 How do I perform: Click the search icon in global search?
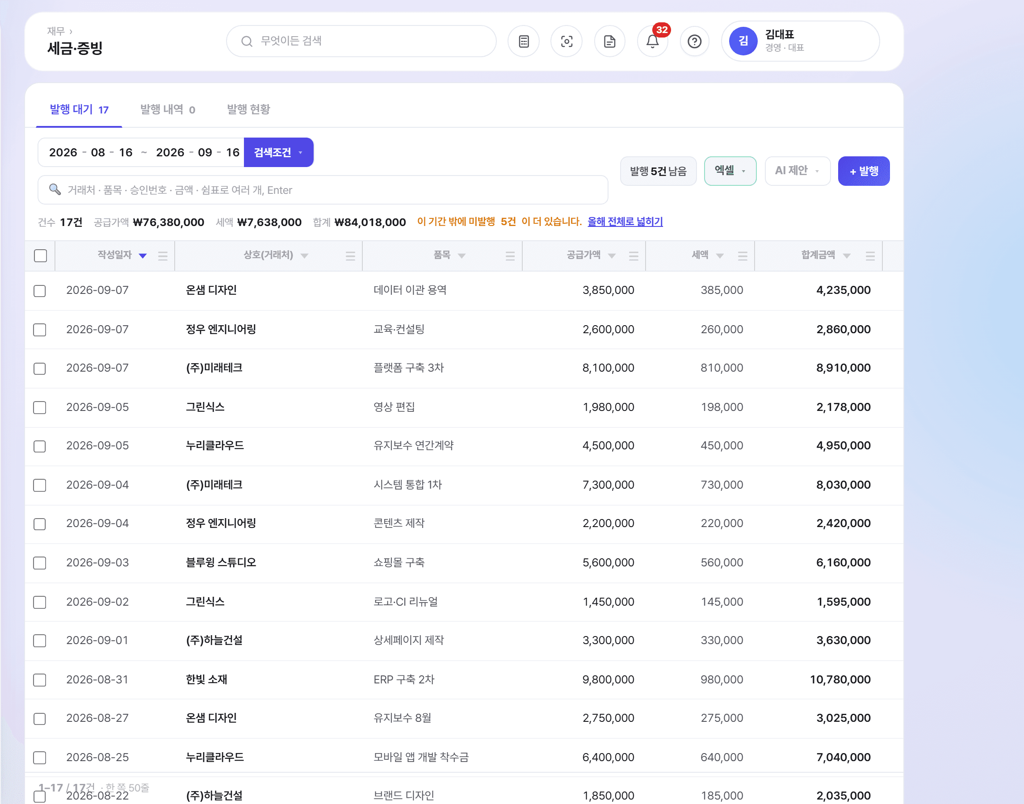point(247,42)
